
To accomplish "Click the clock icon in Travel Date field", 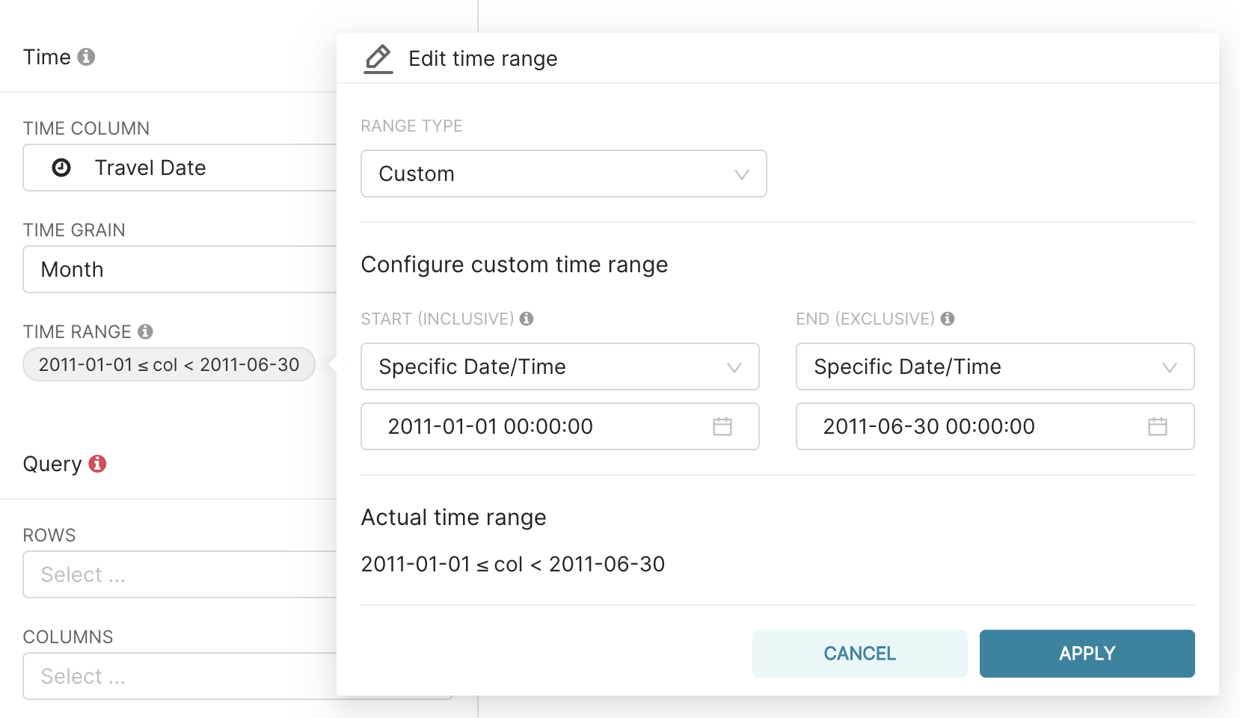I will pyautogui.click(x=61, y=168).
